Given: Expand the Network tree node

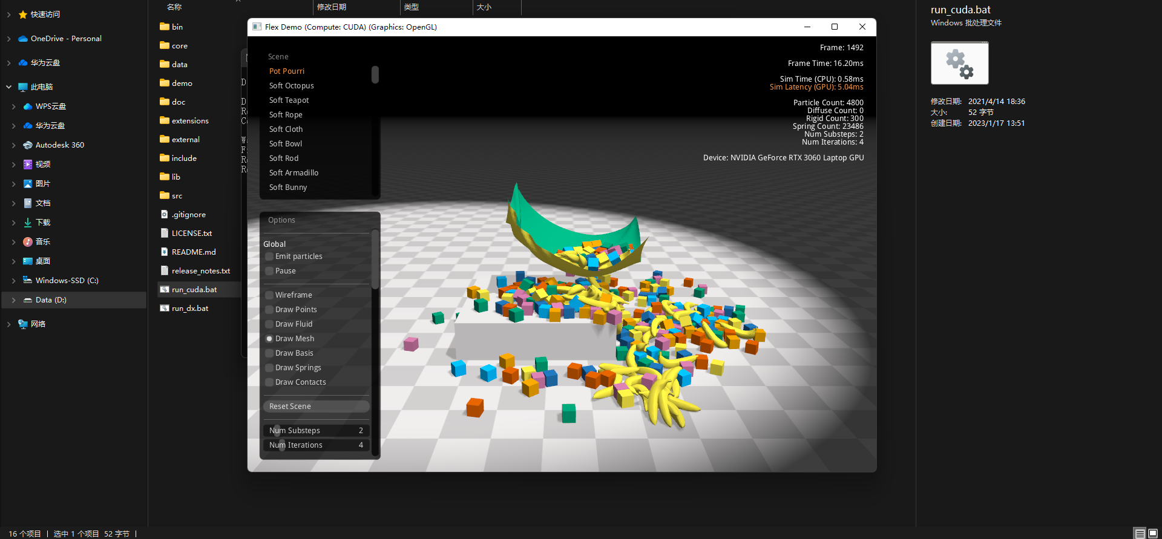Looking at the screenshot, I should coord(8,324).
